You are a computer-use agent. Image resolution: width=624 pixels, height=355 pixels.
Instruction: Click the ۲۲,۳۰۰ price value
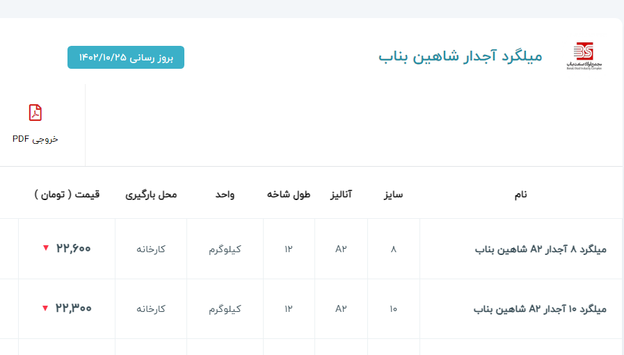pyautogui.click(x=74, y=308)
